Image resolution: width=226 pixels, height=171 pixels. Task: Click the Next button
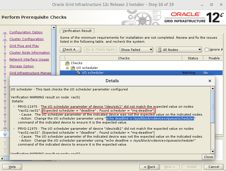169,167
